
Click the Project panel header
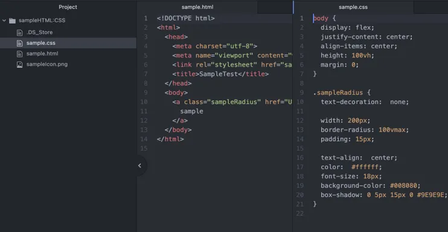click(x=68, y=7)
